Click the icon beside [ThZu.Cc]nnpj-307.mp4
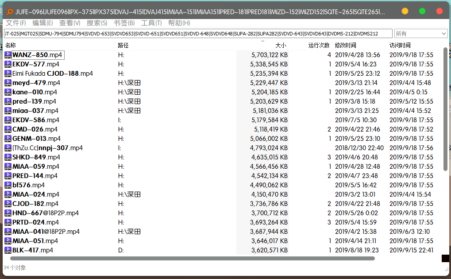The width and height of the screenshot is (451, 279). click(8, 147)
